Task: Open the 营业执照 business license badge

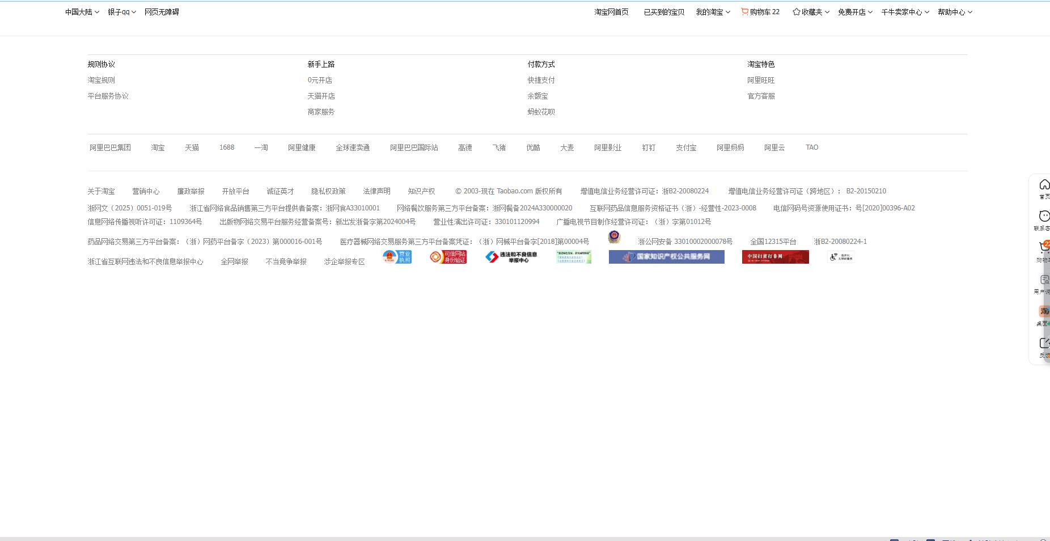Action: 397,257
